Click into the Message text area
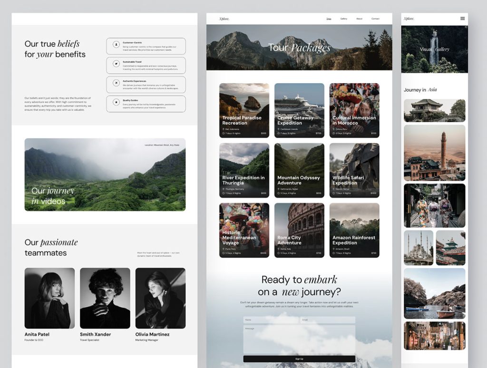Image resolution: width=487 pixels, height=368 pixels. pos(299,339)
